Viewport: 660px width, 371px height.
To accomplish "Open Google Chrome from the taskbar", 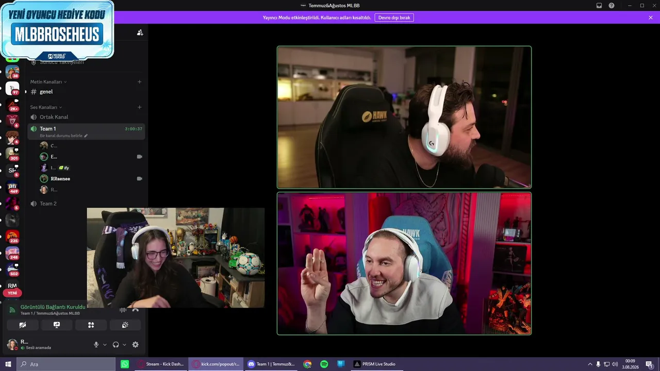I will point(307,364).
